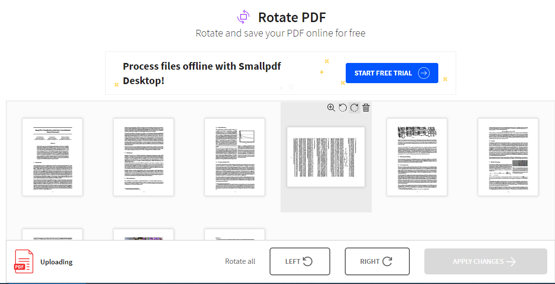
Task: Rotate all pages LEFT
Action: pos(300,261)
